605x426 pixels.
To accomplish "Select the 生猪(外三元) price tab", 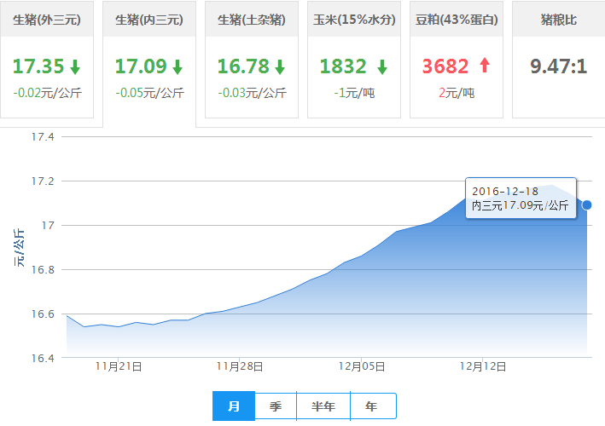I will point(47,19).
